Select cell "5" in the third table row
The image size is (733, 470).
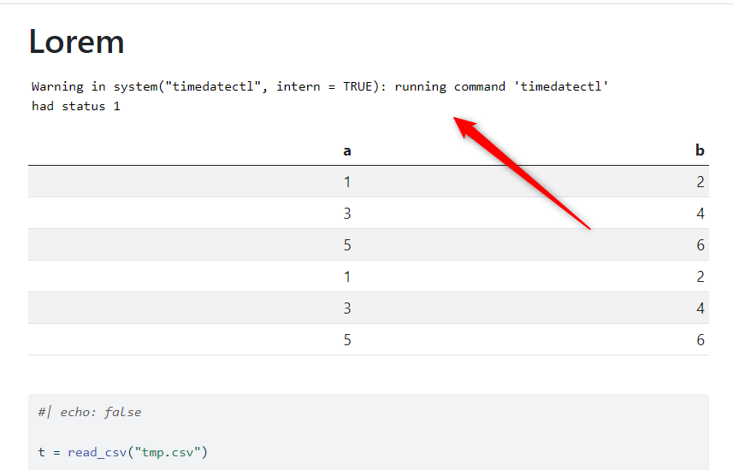[347, 244]
